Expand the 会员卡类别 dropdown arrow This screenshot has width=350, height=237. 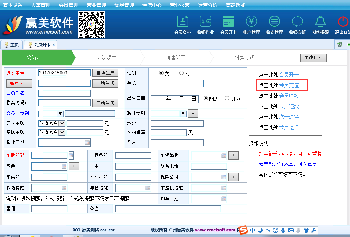(x=60, y=113)
